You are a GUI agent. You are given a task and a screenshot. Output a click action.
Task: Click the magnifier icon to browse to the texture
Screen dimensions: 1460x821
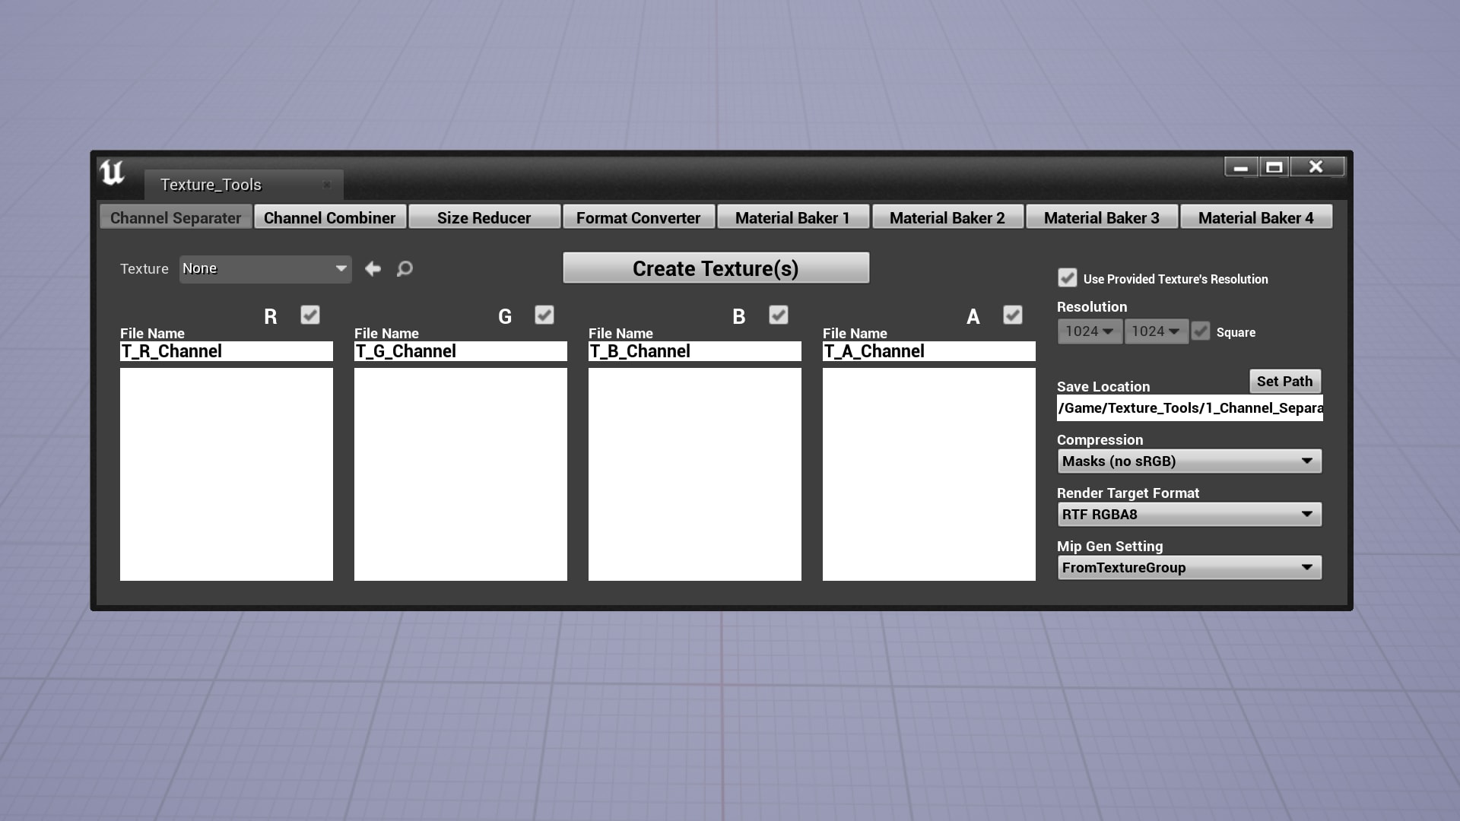(x=404, y=268)
